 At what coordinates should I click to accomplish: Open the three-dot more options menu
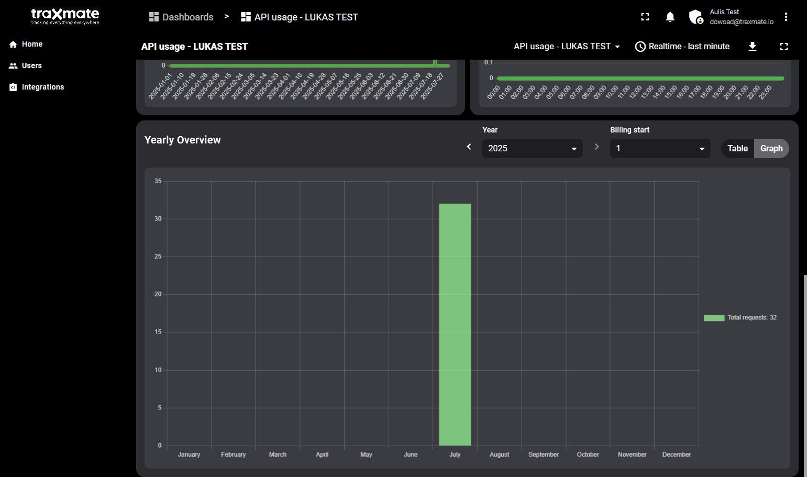tap(786, 17)
